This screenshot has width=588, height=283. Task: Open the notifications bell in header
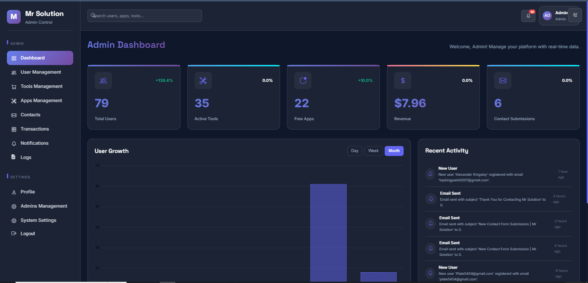tap(528, 16)
